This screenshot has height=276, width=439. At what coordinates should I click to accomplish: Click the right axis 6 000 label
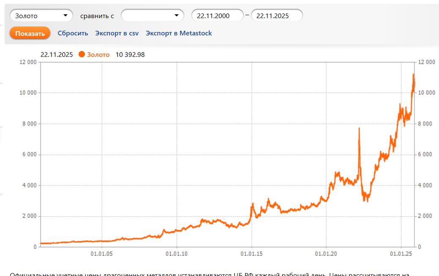425,155
